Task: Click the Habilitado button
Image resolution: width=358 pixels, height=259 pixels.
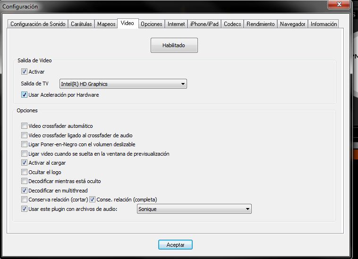Action: pyautogui.click(x=174, y=45)
